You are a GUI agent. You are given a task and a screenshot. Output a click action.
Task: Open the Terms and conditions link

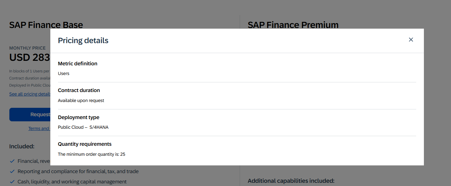coord(39,128)
